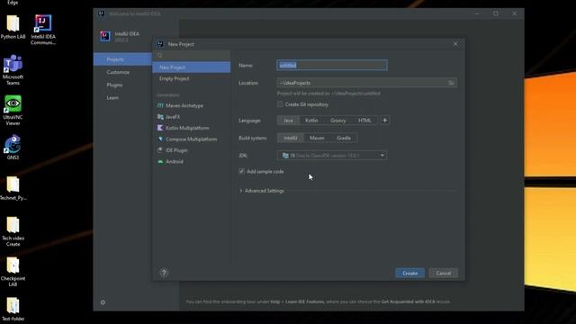Launch IntelliJ IDEA Community desktop shortcut

43,30
